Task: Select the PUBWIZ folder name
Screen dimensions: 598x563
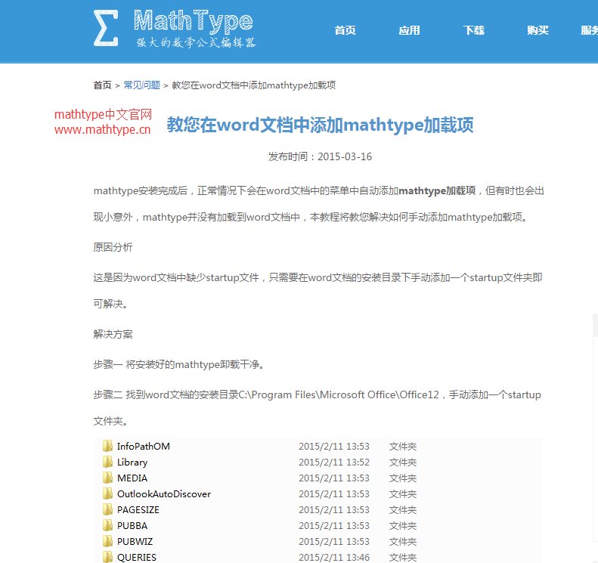Action: 135,542
